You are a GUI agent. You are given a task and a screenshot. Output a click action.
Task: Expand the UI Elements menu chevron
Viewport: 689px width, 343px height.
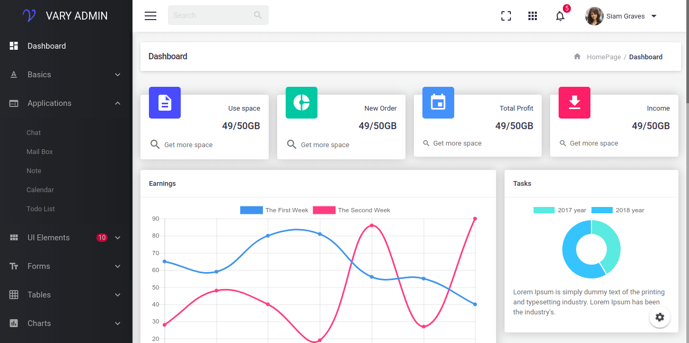click(118, 238)
